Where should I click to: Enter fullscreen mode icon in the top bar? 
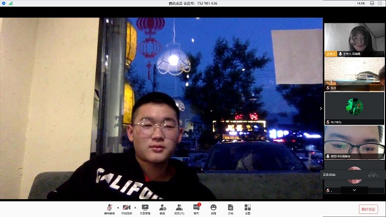[380, 3]
